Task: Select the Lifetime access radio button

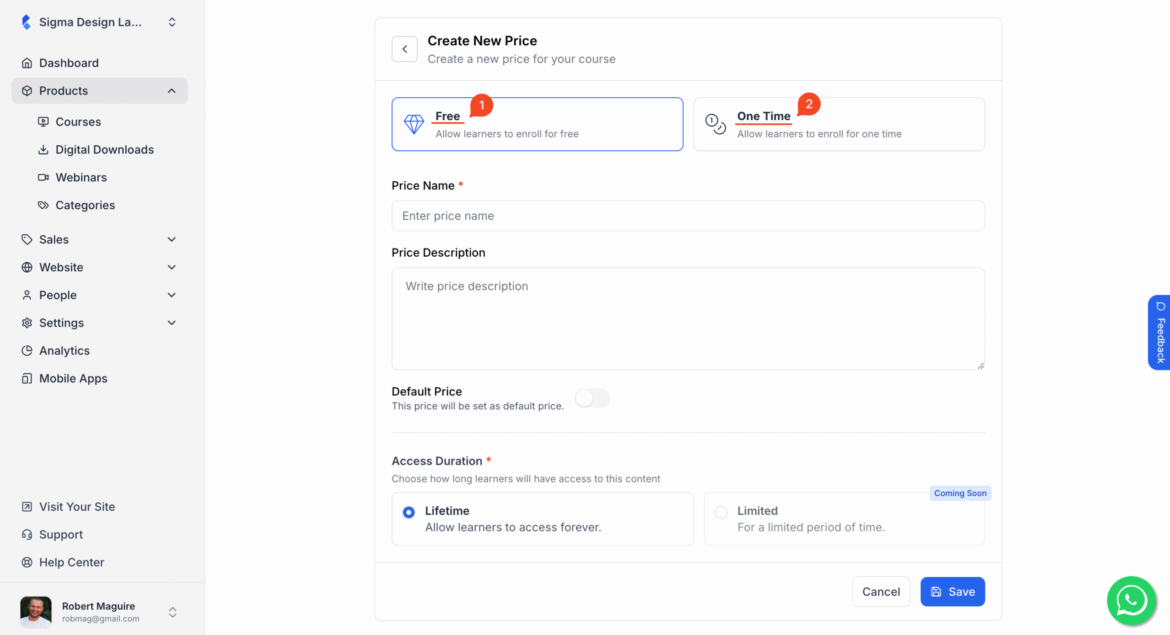Action: (x=409, y=512)
